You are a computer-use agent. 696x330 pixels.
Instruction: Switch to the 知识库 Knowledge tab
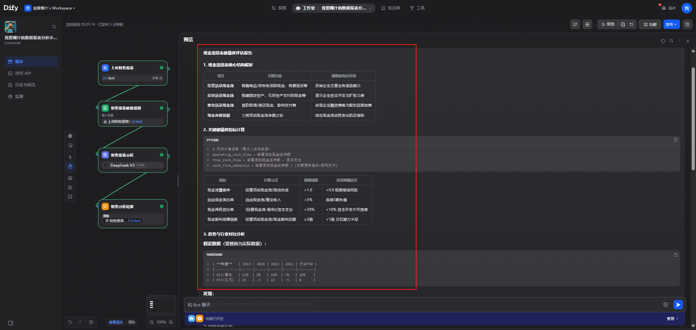(391, 8)
